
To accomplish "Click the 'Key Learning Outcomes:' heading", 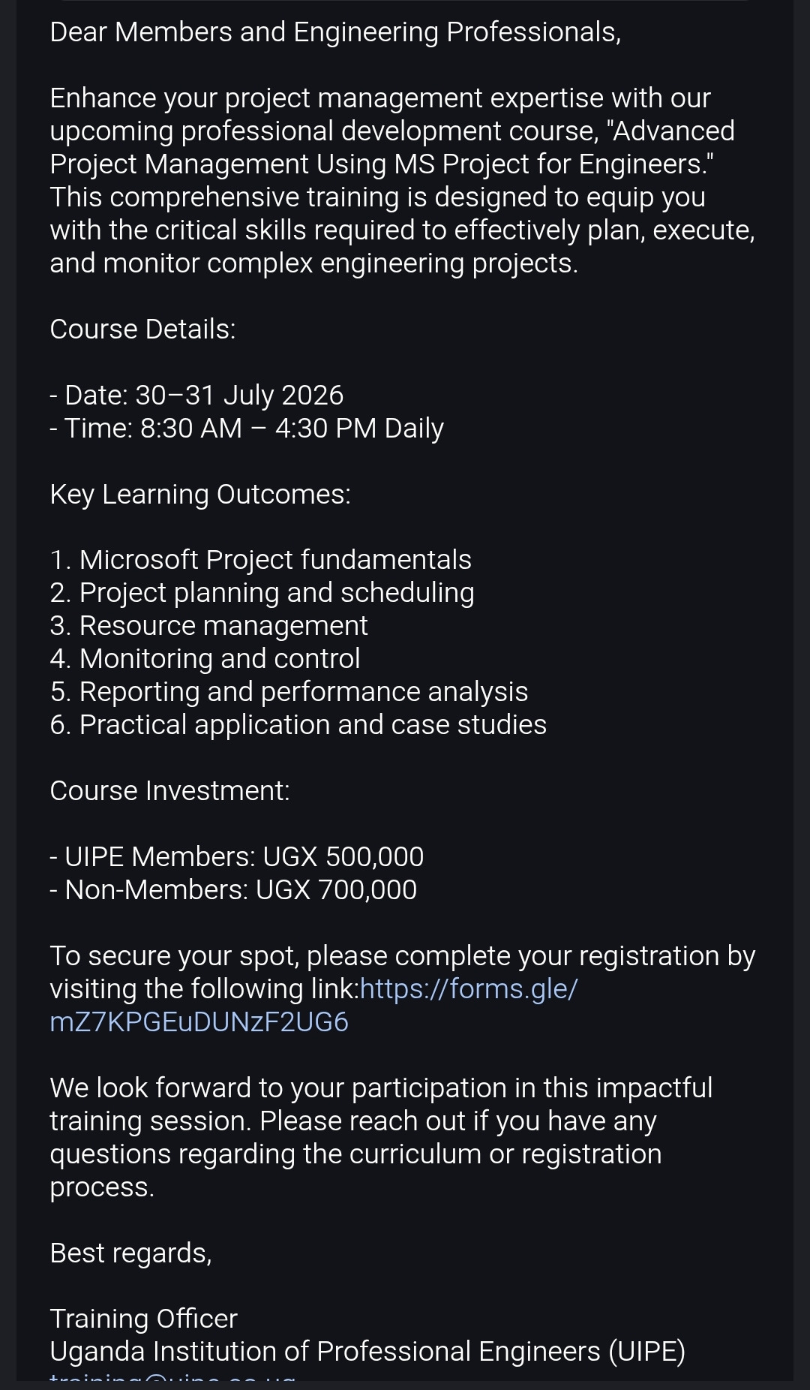I will tap(200, 495).
